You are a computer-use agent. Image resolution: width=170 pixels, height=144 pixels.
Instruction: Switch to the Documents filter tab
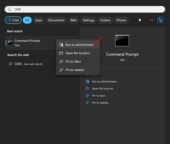[56, 20]
